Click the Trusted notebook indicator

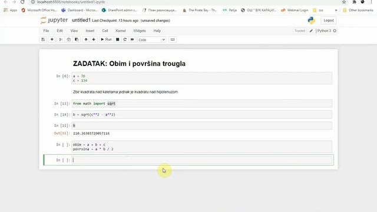300,31
